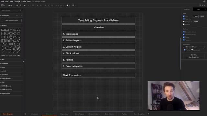The height and width of the screenshot is (116, 207).
Task: Toggle the Page View checkbox
Action: [x=184, y=19]
